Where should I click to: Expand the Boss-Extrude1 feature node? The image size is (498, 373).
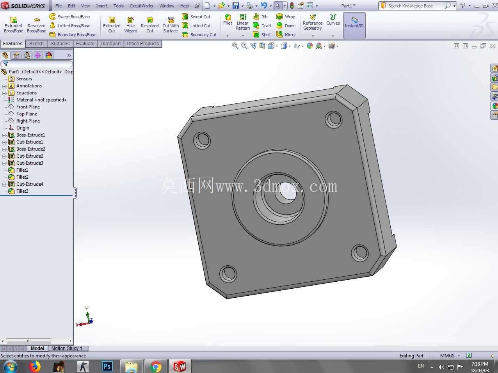pyautogui.click(x=4, y=135)
